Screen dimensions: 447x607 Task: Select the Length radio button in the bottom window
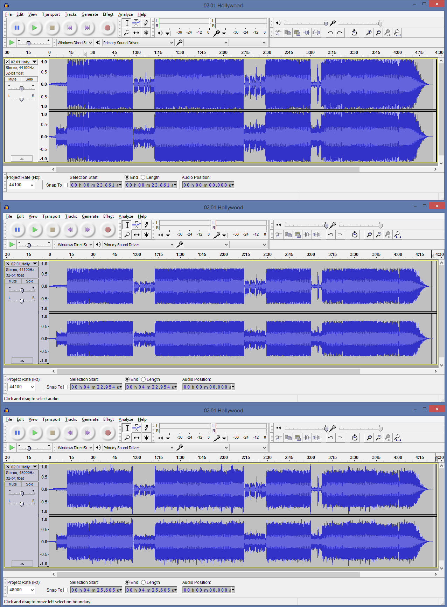[x=143, y=582]
